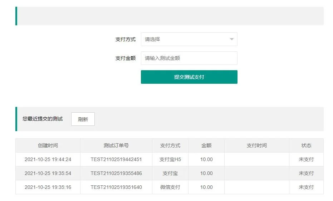333x201 pixels.
Task: Click the 测试订单号 column header
Action: pyautogui.click(x=116, y=145)
